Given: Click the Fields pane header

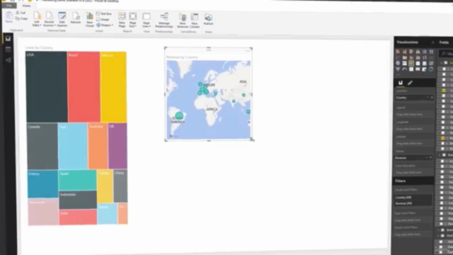Looking at the screenshot, I should (x=445, y=42).
